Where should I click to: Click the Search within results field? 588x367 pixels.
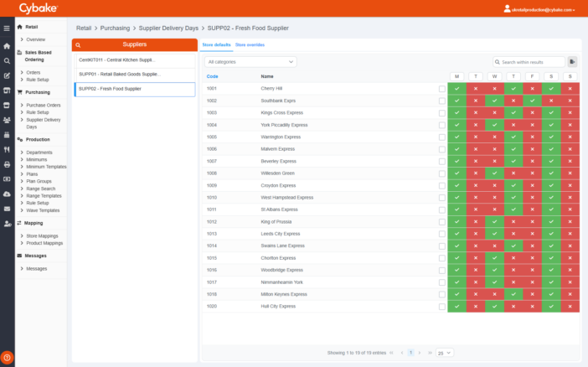529,62
